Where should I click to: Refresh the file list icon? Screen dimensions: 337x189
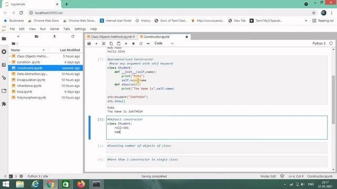[73, 36]
